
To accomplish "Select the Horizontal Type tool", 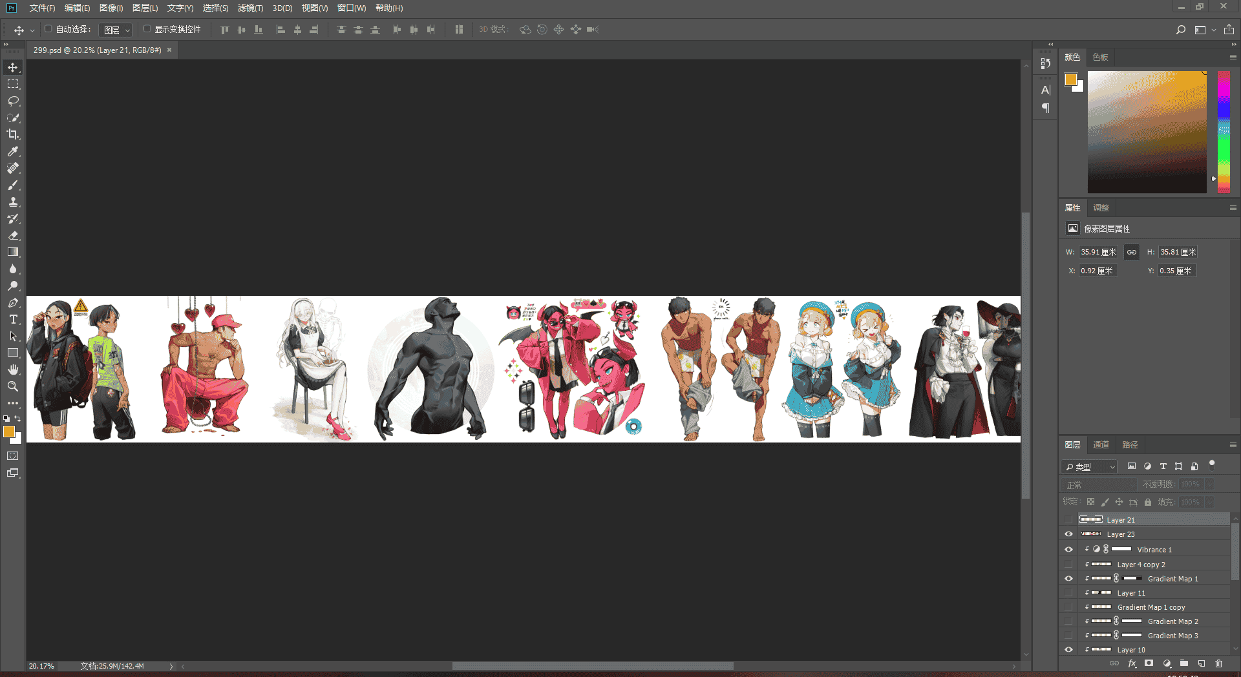I will 13,320.
